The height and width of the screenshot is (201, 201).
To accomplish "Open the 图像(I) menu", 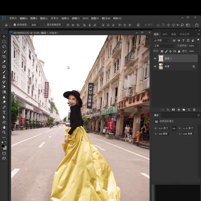I will [x=34, y=18].
